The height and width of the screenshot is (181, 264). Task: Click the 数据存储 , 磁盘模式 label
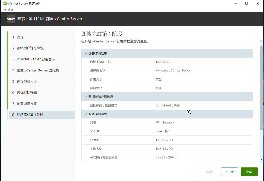click(103, 105)
